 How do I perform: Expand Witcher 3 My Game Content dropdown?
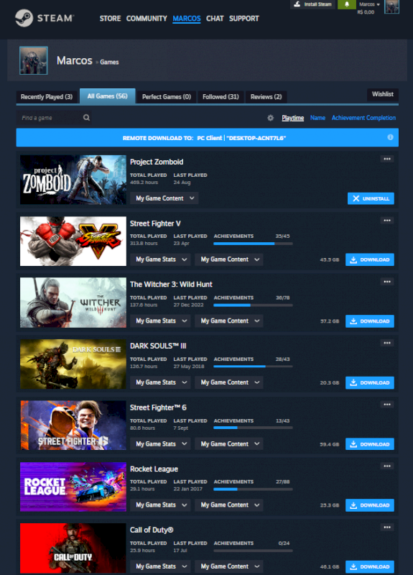(229, 321)
